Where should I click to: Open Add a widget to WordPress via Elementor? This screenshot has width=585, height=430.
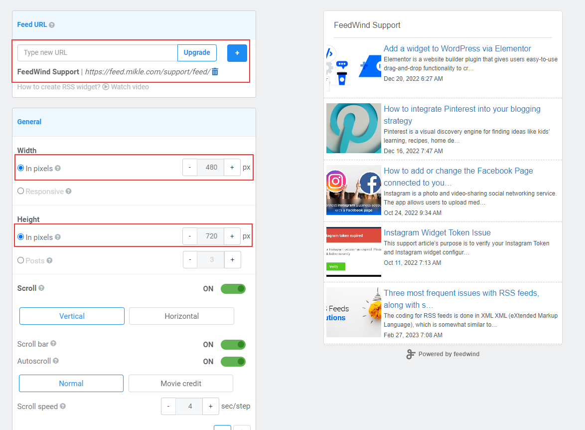pyautogui.click(x=457, y=48)
